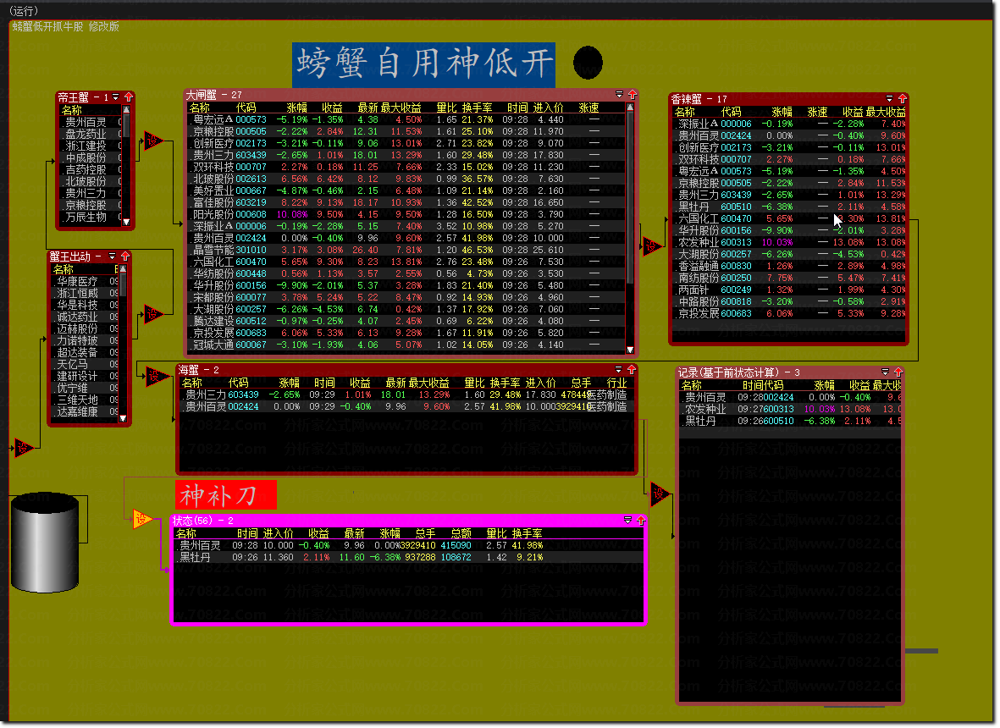The width and height of the screenshot is (1000, 728).
Task: Sort 状态 table by 总额 column
Action: (x=461, y=533)
